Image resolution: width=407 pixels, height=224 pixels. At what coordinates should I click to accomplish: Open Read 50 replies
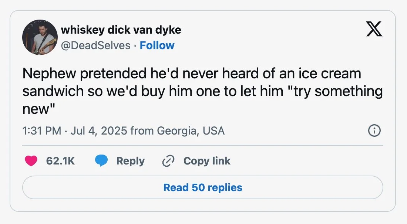pos(203,187)
